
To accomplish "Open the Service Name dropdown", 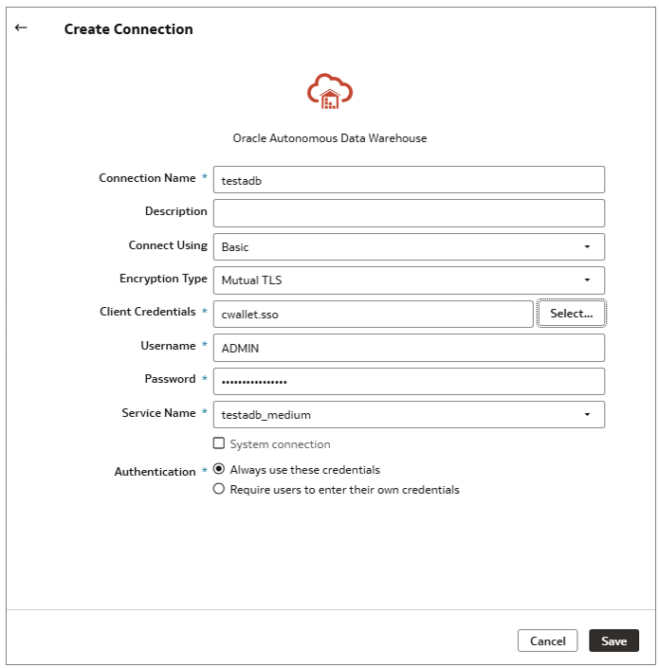I will pyautogui.click(x=409, y=414).
